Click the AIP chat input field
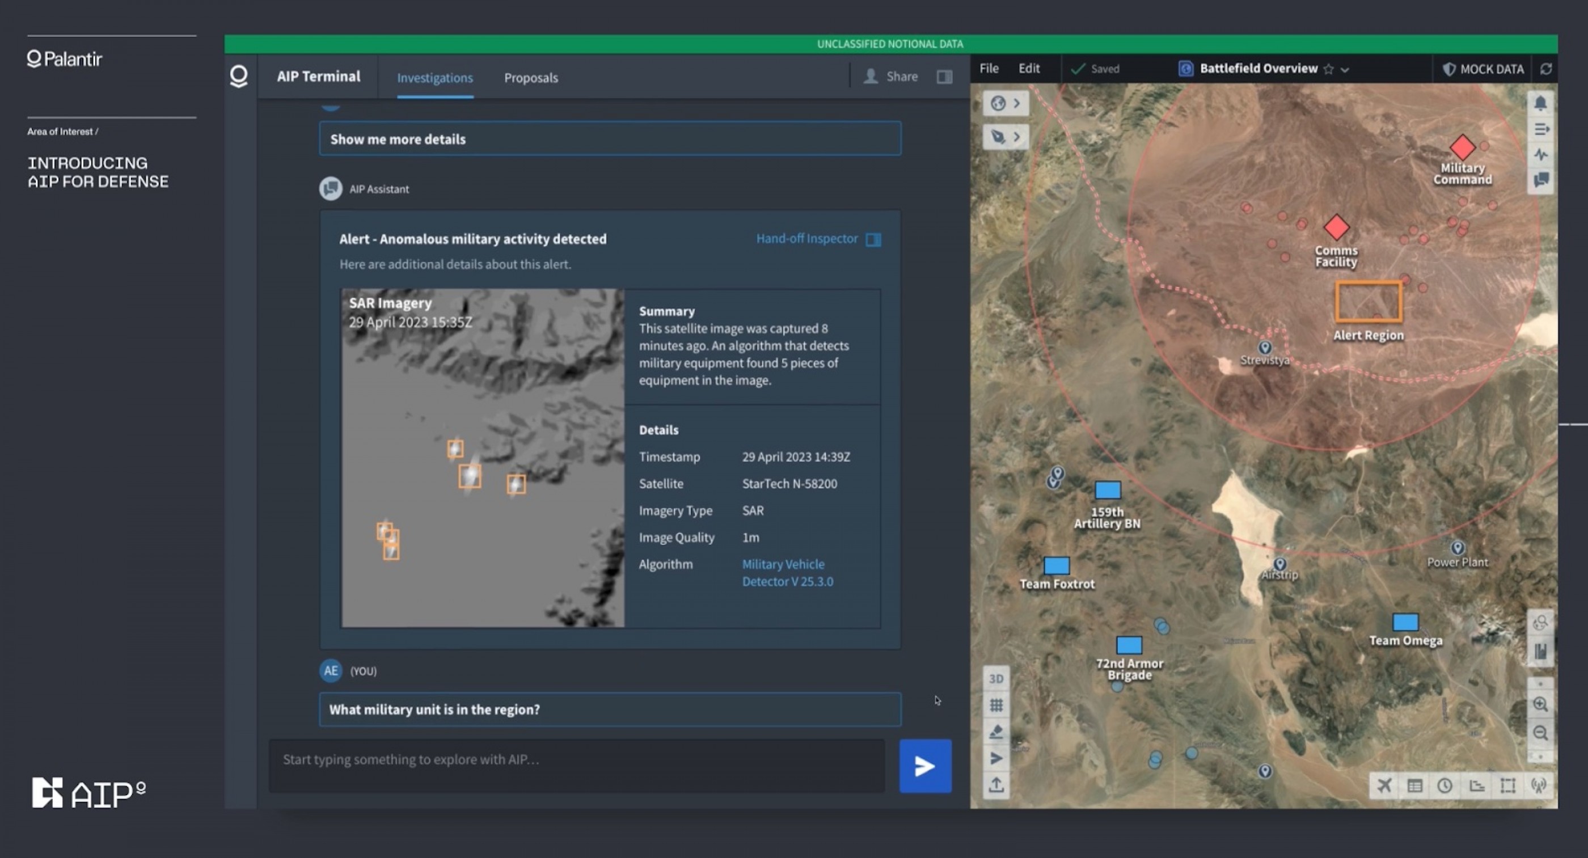1588x858 pixels. (x=576, y=766)
